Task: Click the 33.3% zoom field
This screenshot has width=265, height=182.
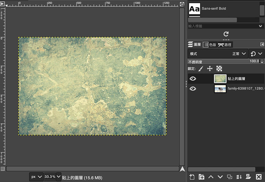Action: point(50,176)
